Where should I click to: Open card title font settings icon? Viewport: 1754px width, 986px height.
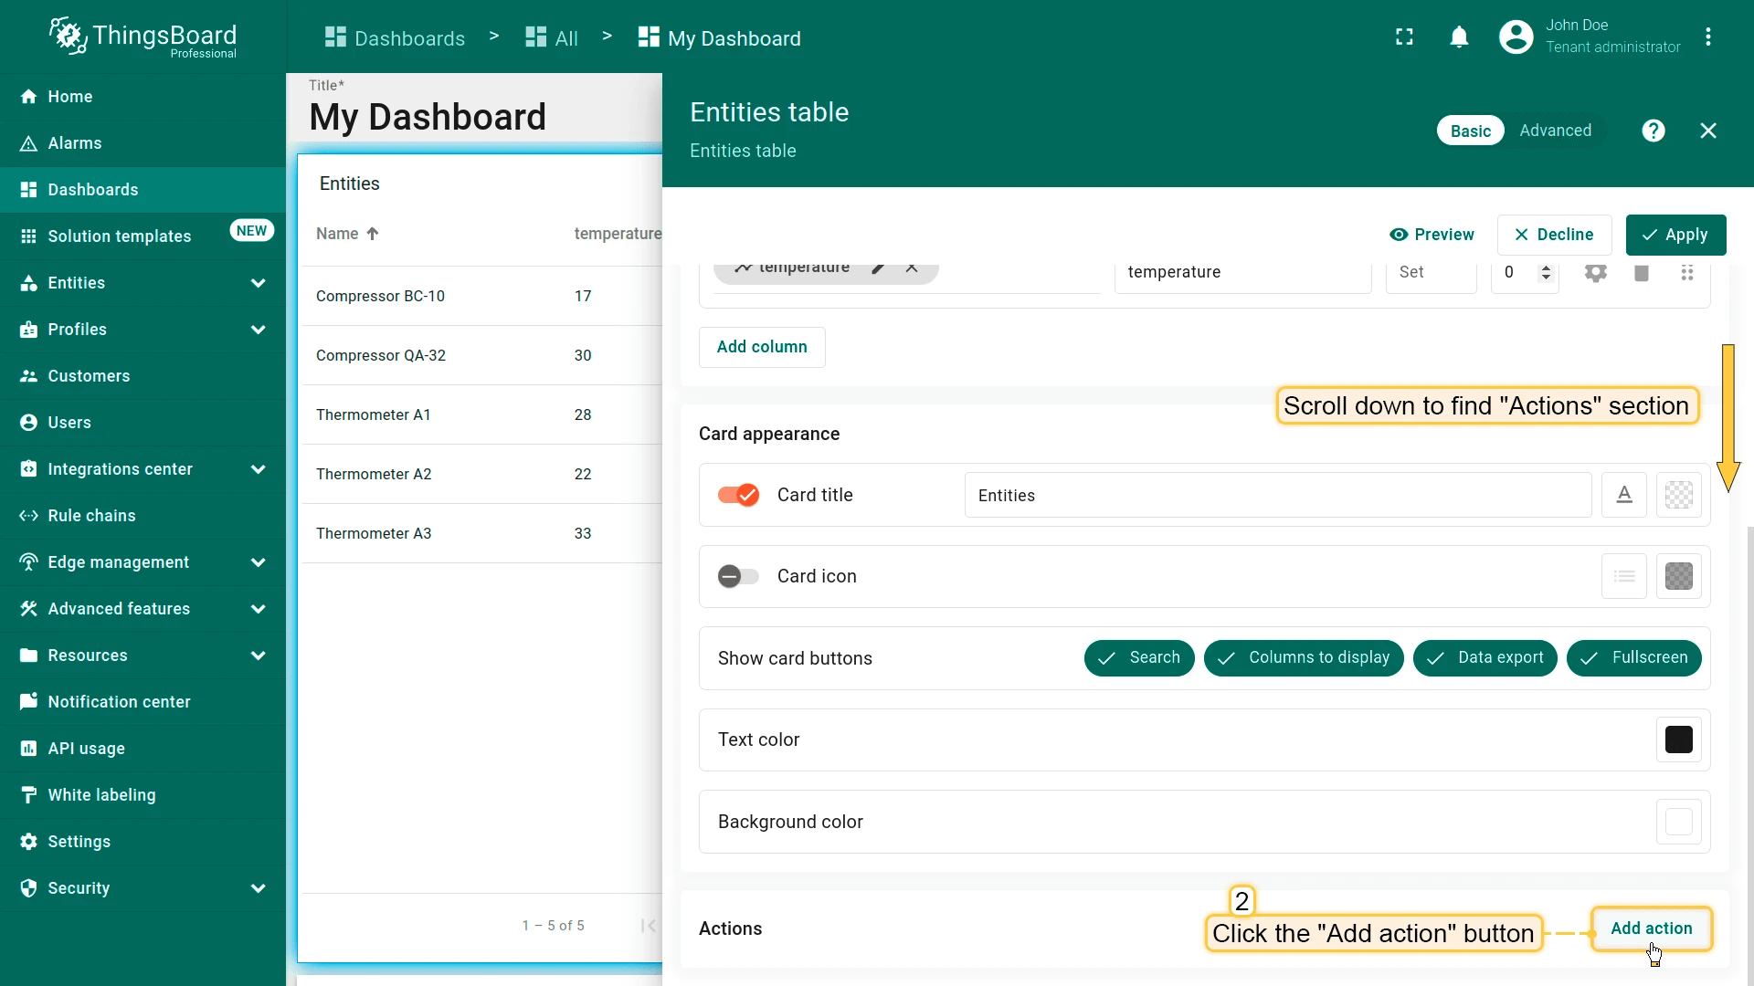pyautogui.click(x=1623, y=495)
